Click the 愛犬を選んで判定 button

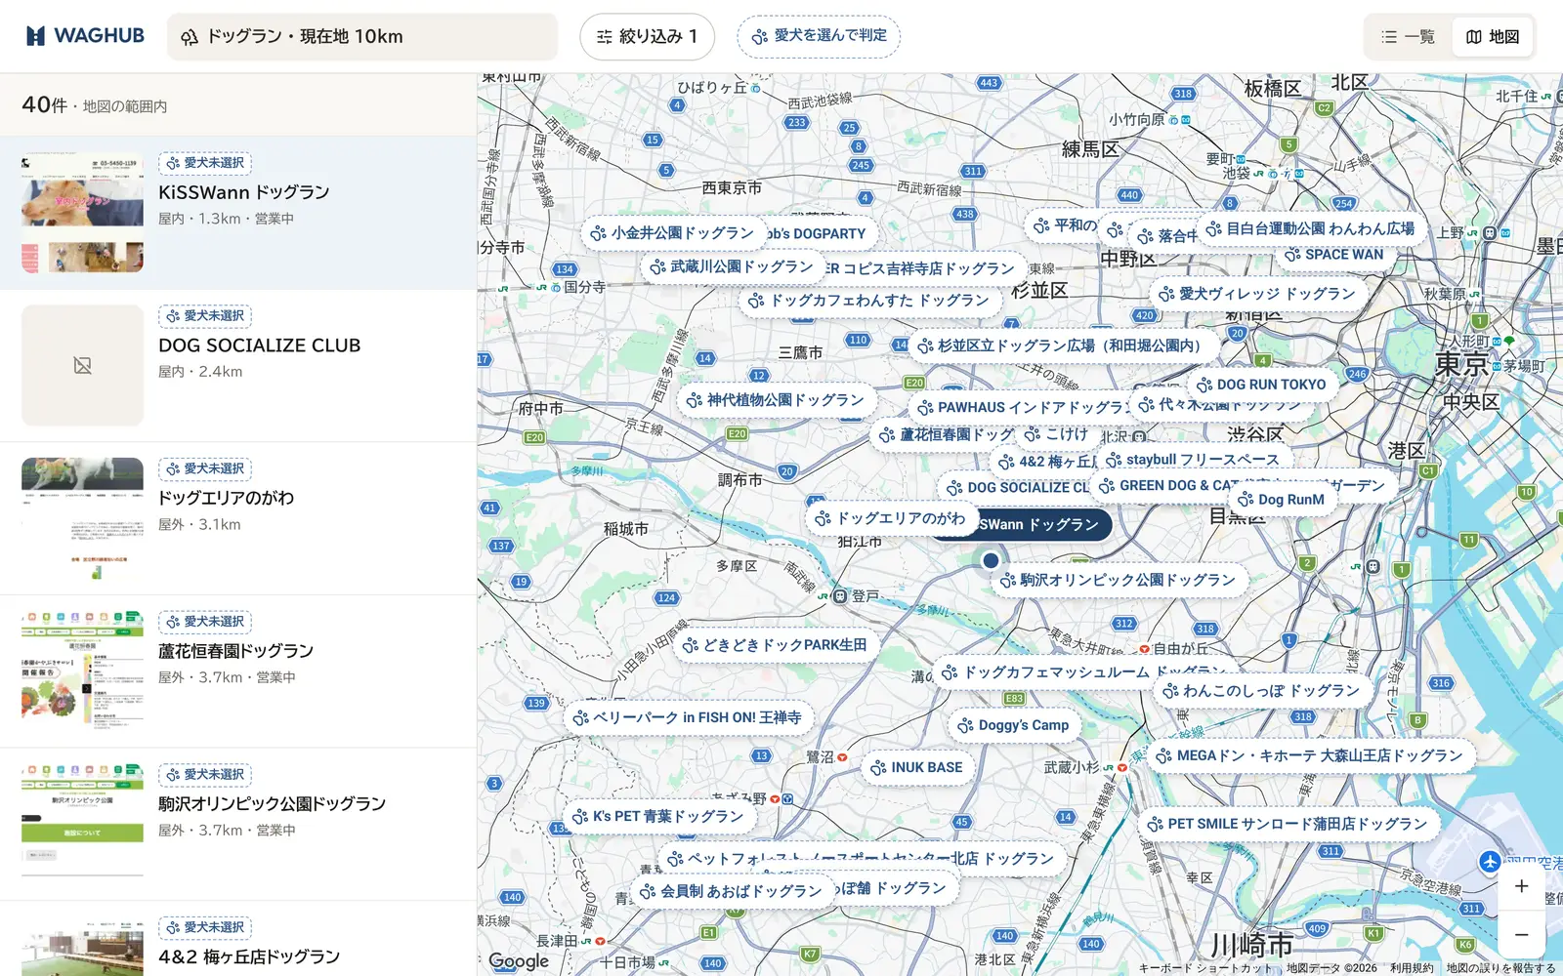coord(819,36)
